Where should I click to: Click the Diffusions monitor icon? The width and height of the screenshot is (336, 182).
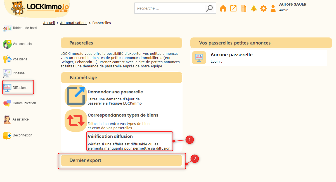7,88
